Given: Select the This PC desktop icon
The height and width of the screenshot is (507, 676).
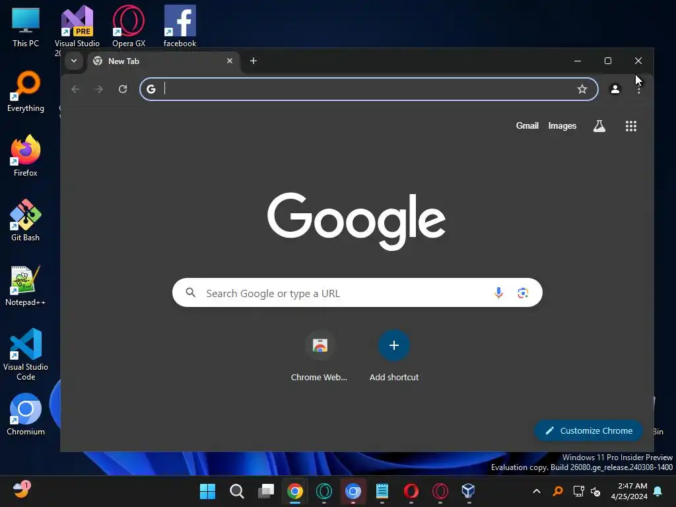Looking at the screenshot, I should (26, 26).
